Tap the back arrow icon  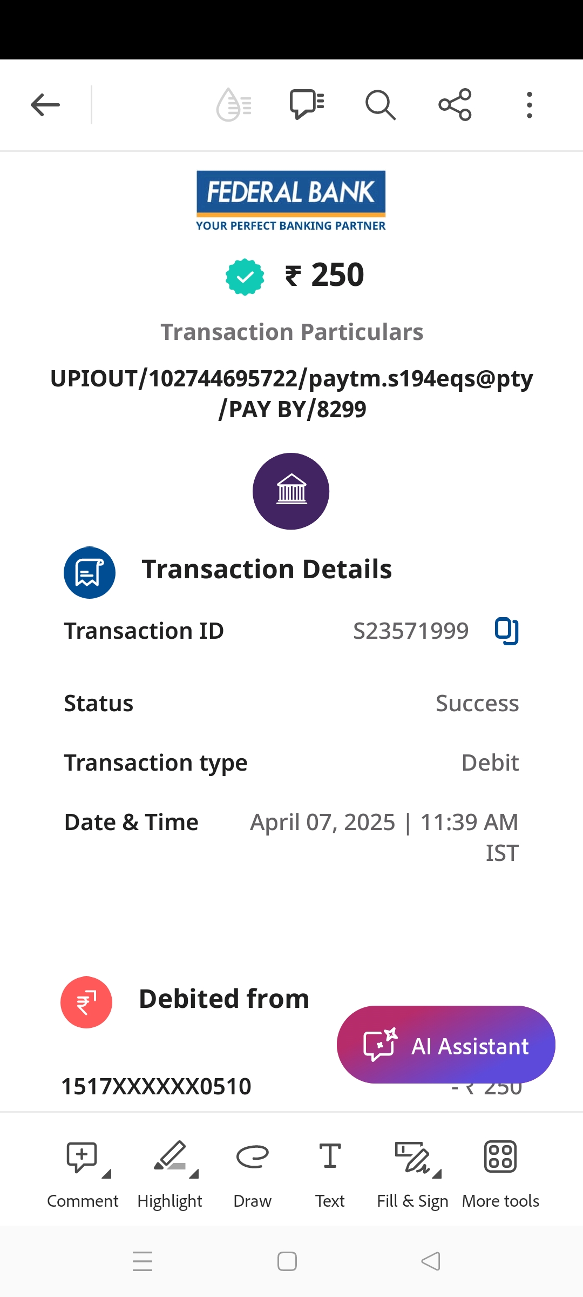tap(45, 105)
